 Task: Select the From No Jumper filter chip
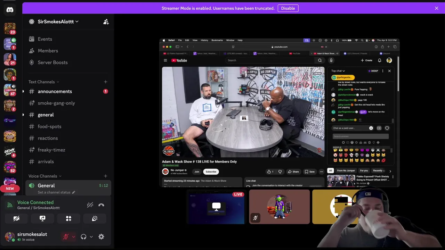click(346, 170)
